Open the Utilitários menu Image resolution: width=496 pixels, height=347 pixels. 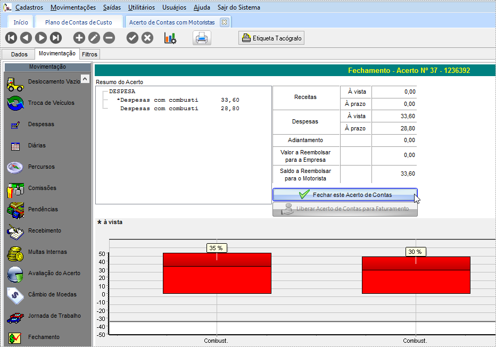pyautogui.click(x=141, y=7)
